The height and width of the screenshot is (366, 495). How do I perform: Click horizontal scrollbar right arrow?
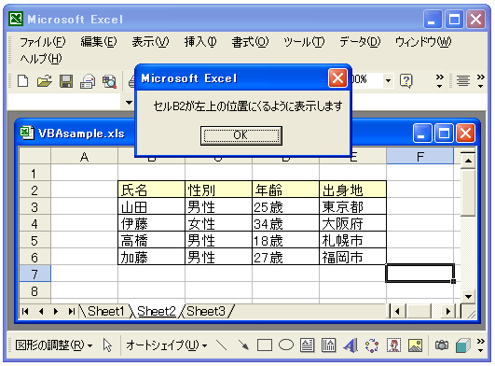point(448,311)
